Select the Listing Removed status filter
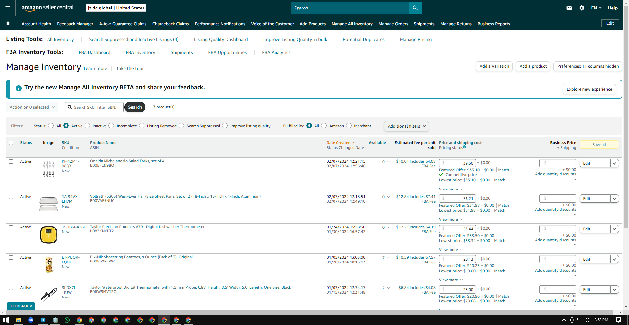Viewport: 629px width, 325px height. (142, 126)
